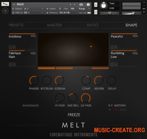Open the Peaceful sound source selector
Viewport: 147px width, 139px height.
point(117,36)
